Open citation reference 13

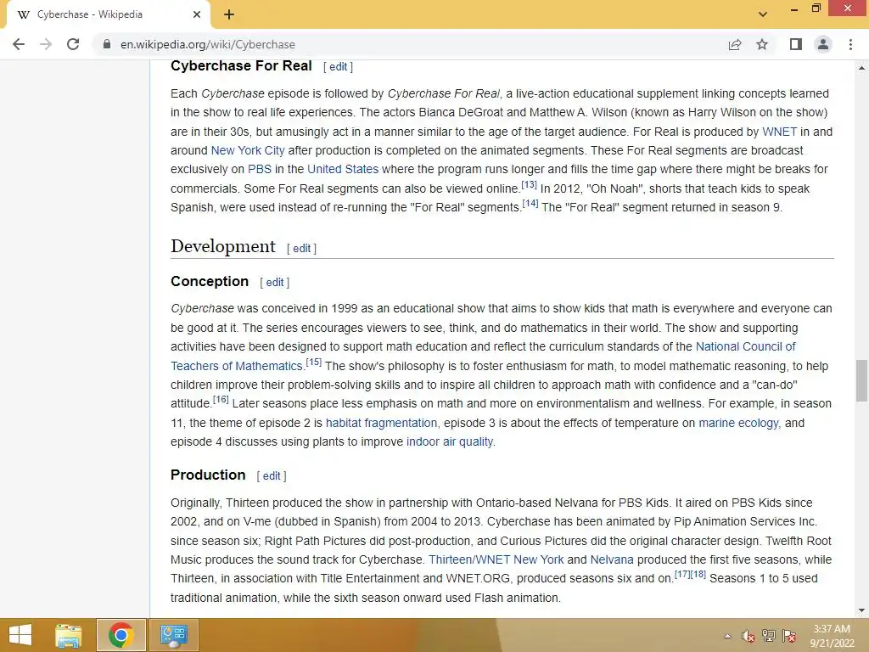(529, 184)
